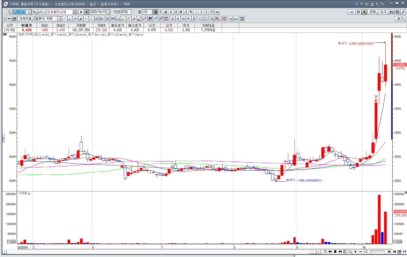Click the bar count input field 118
The width and height of the screenshot is (407, 257).
pyautogui.click(x=147, y=12)
